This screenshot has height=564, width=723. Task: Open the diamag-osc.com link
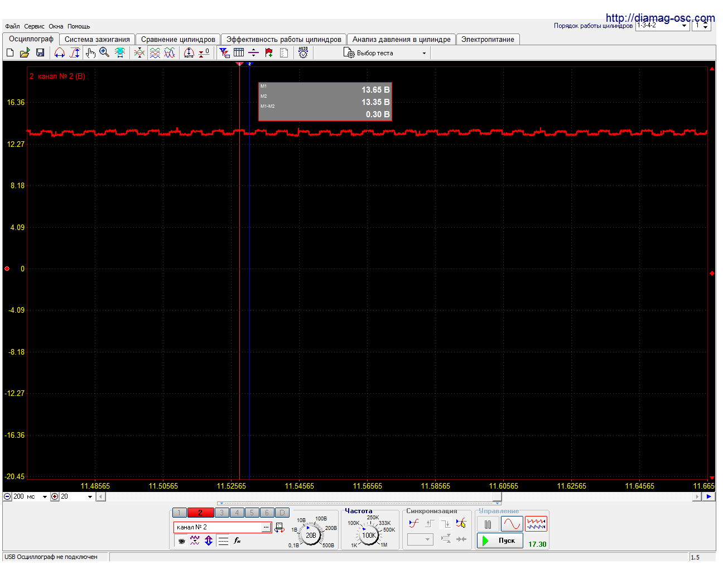660,18
